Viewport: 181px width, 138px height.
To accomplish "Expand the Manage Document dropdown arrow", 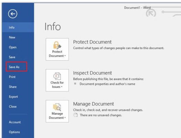I will click(65, 118).
